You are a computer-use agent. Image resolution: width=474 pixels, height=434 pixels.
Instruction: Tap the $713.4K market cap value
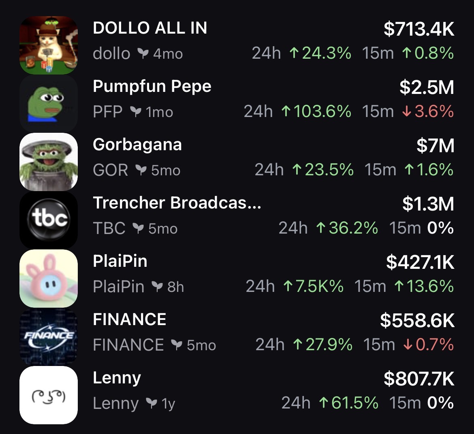click(x=419, y=29)
